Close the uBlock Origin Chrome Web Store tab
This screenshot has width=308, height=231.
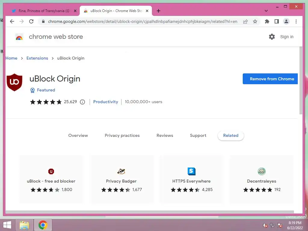pyautogui.click(x=147, y=11)
